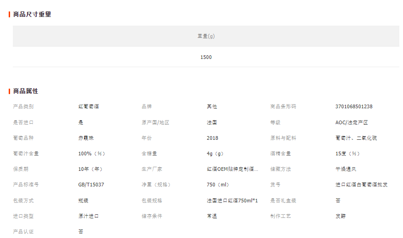This screenshot has width=403, height=238.
Task: Click the 进口红酒白葡萄酒批发 item number value
Action: 361,185
